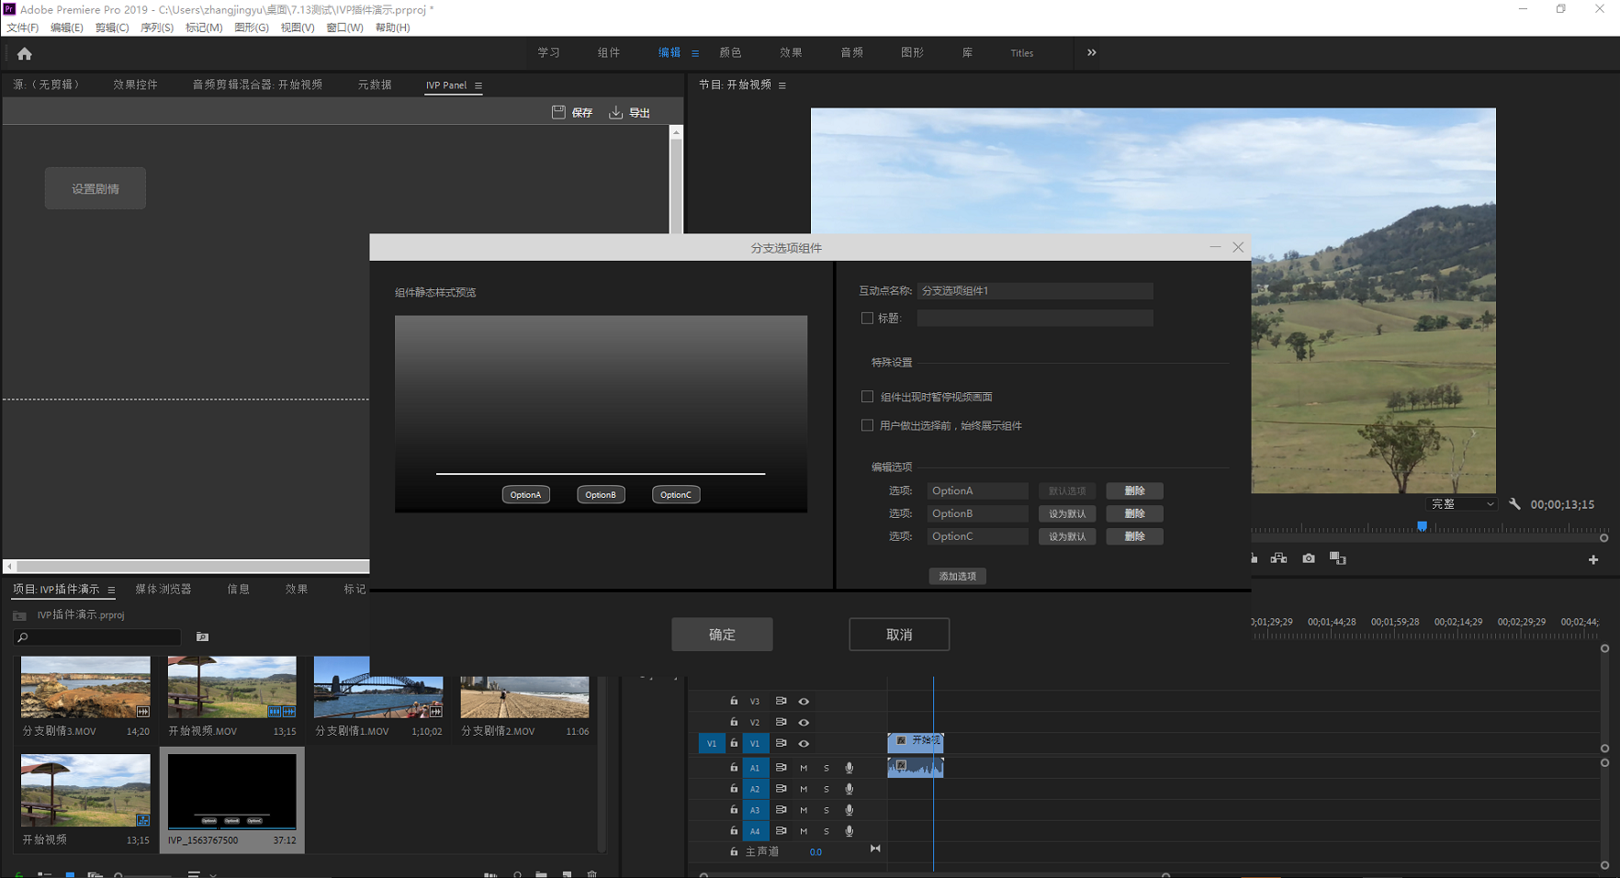Click the Comparison View icon
The width and height of the screenshot is (1620, 878).
tap(1338, 558)
